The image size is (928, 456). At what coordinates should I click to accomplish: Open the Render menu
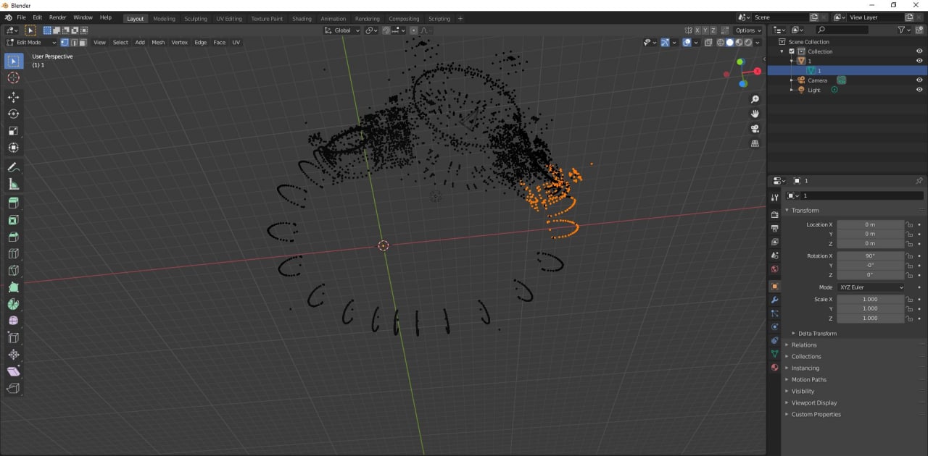click(58, 17)
